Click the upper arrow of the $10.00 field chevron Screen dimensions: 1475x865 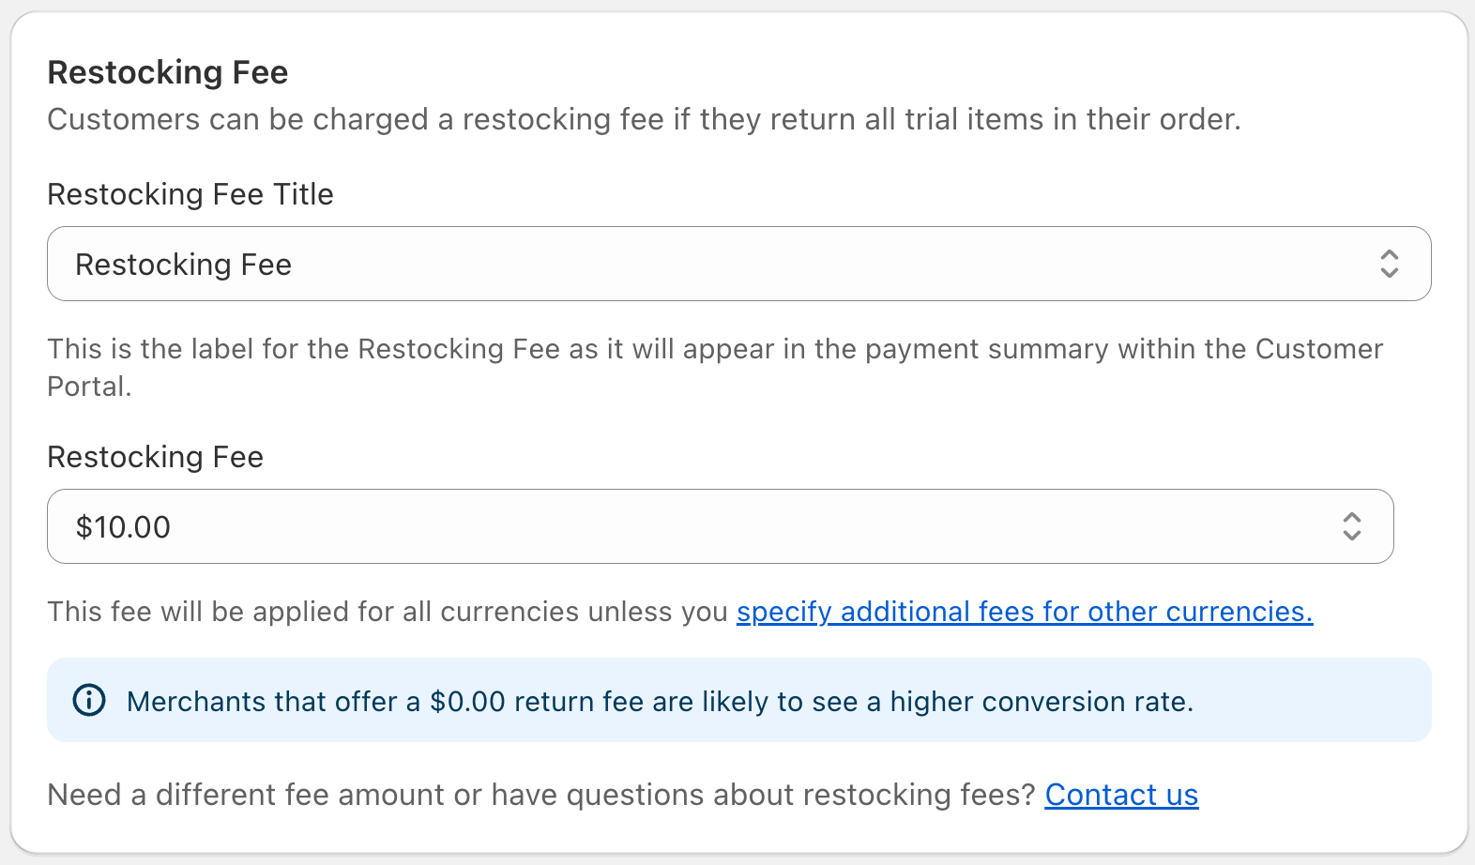(1351, 517)
